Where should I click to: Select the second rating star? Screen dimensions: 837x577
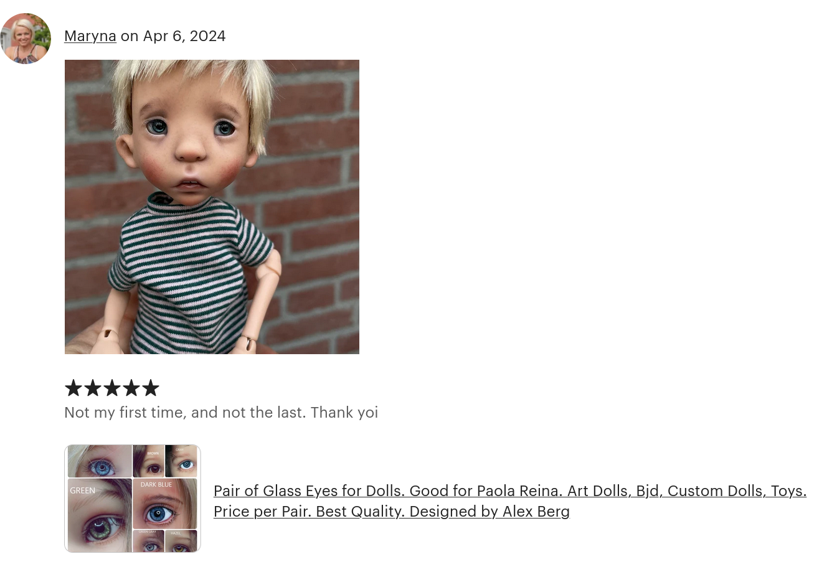(93, 388)
